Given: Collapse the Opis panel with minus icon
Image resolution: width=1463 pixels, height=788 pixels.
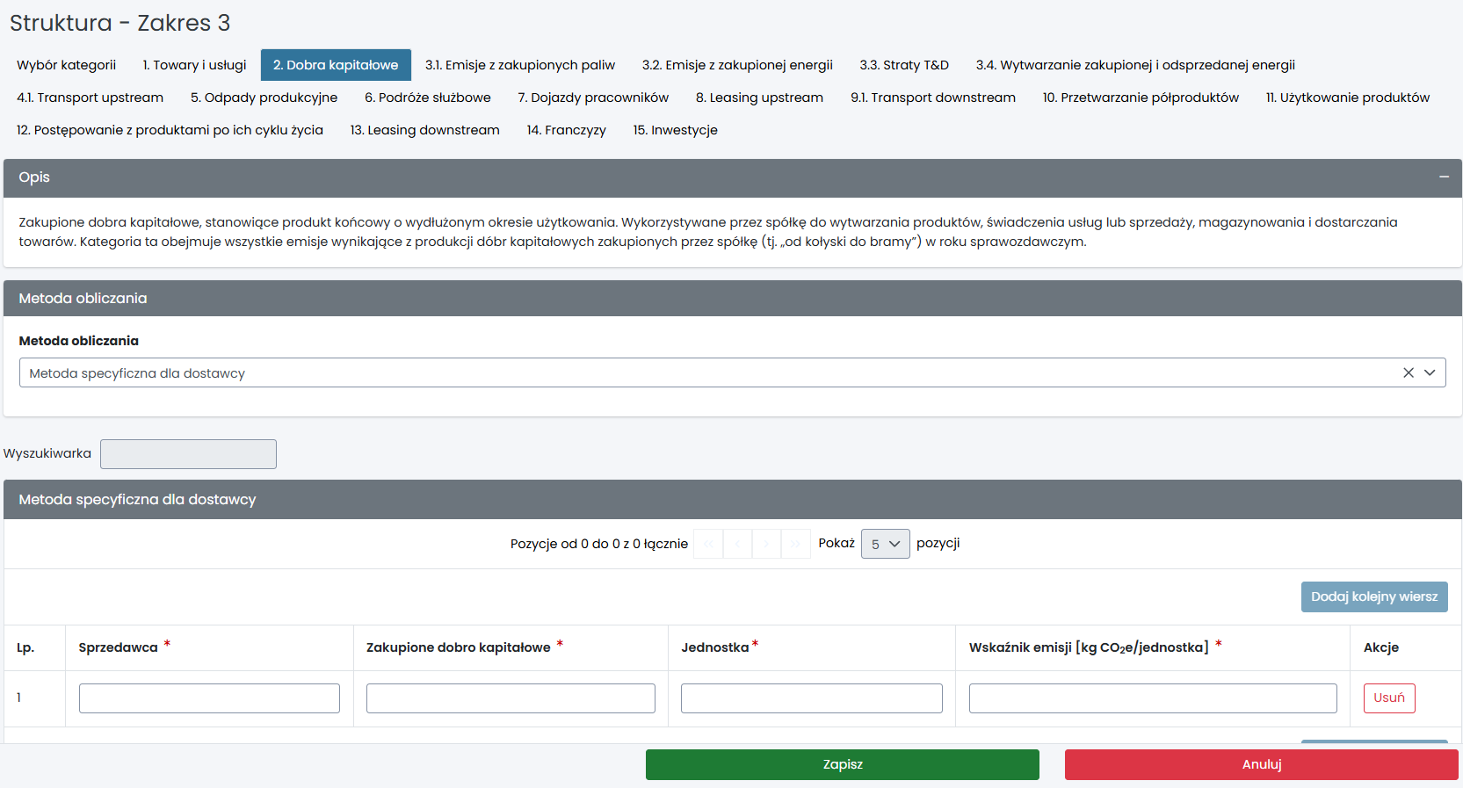Looking at the screenshot, I should click(1444, 177).
